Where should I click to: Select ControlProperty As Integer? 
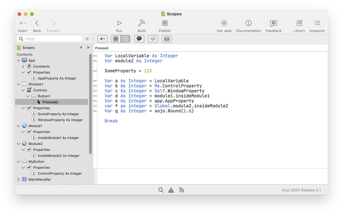60,173
